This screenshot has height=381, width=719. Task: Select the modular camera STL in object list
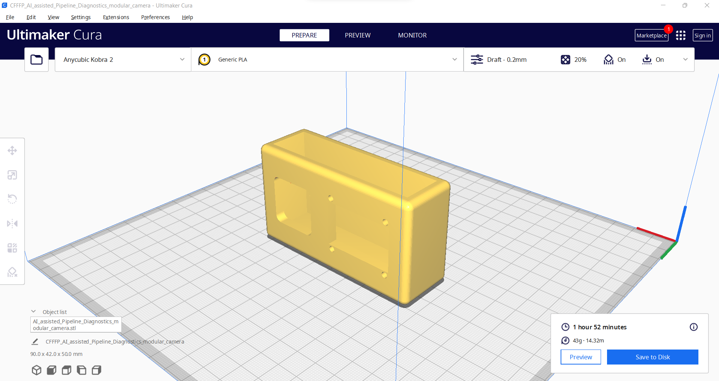(x=76, y=325)
